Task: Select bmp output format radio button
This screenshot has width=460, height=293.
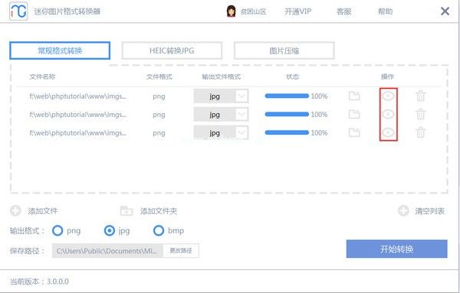Action: coord(159,231)
